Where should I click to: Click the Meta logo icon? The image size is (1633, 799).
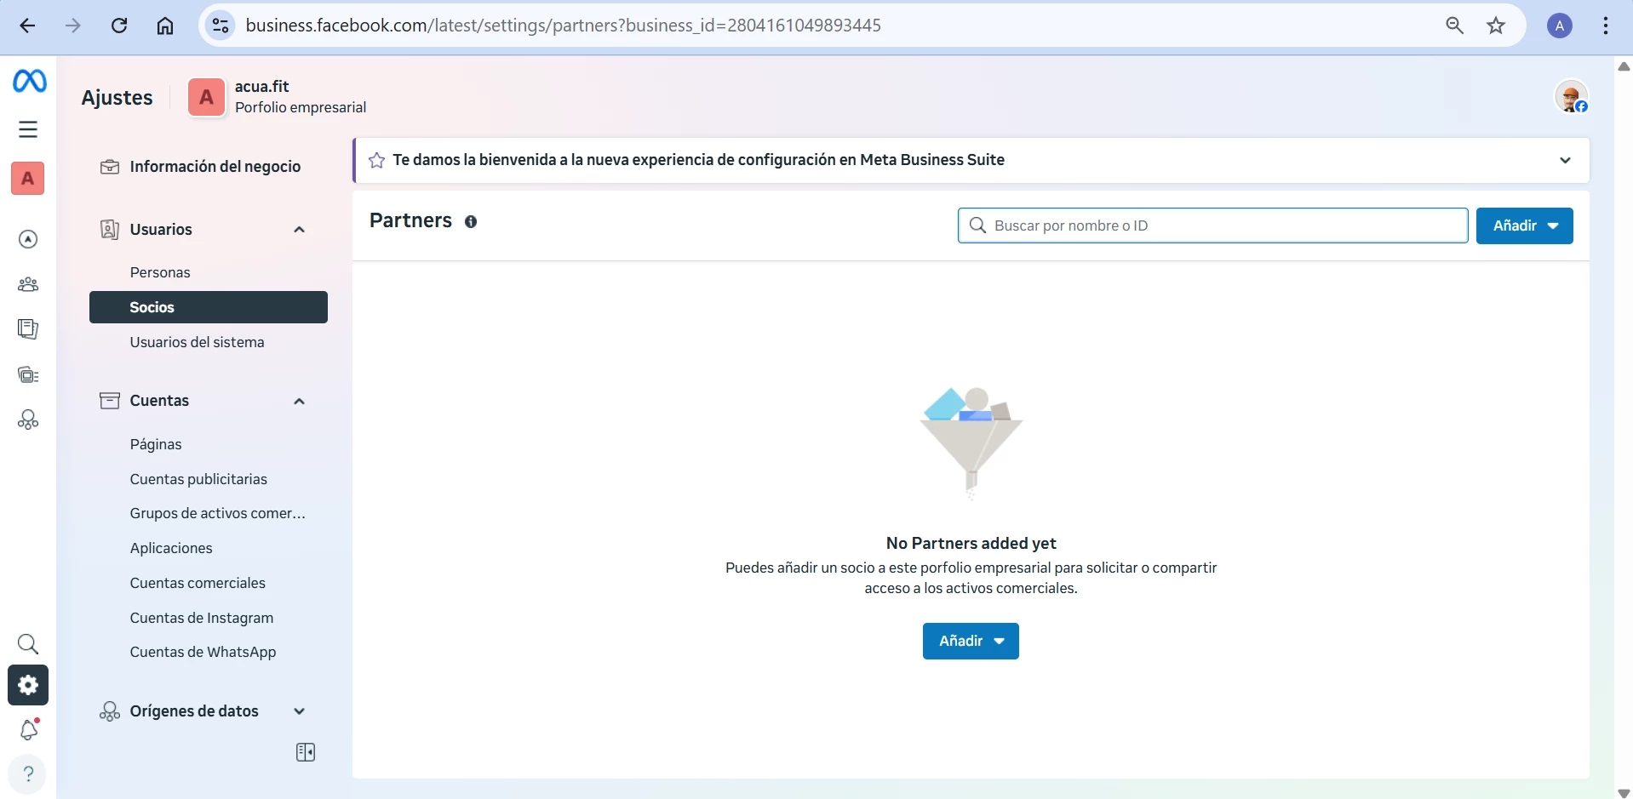[x=29, y=82]
